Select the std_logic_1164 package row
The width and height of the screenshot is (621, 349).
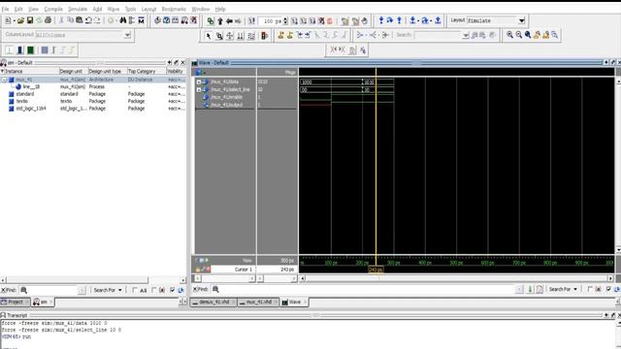tap(93, 109)
